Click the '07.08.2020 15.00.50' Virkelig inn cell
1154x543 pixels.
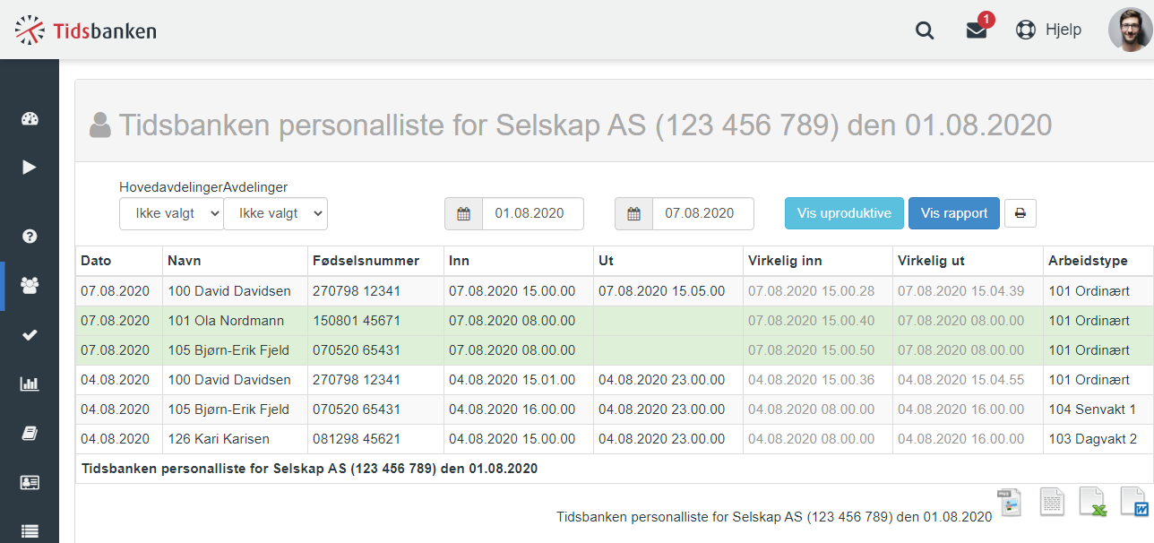tap(817, 350)
